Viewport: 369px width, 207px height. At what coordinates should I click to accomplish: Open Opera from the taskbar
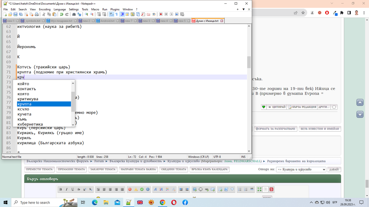click(174, 202)
